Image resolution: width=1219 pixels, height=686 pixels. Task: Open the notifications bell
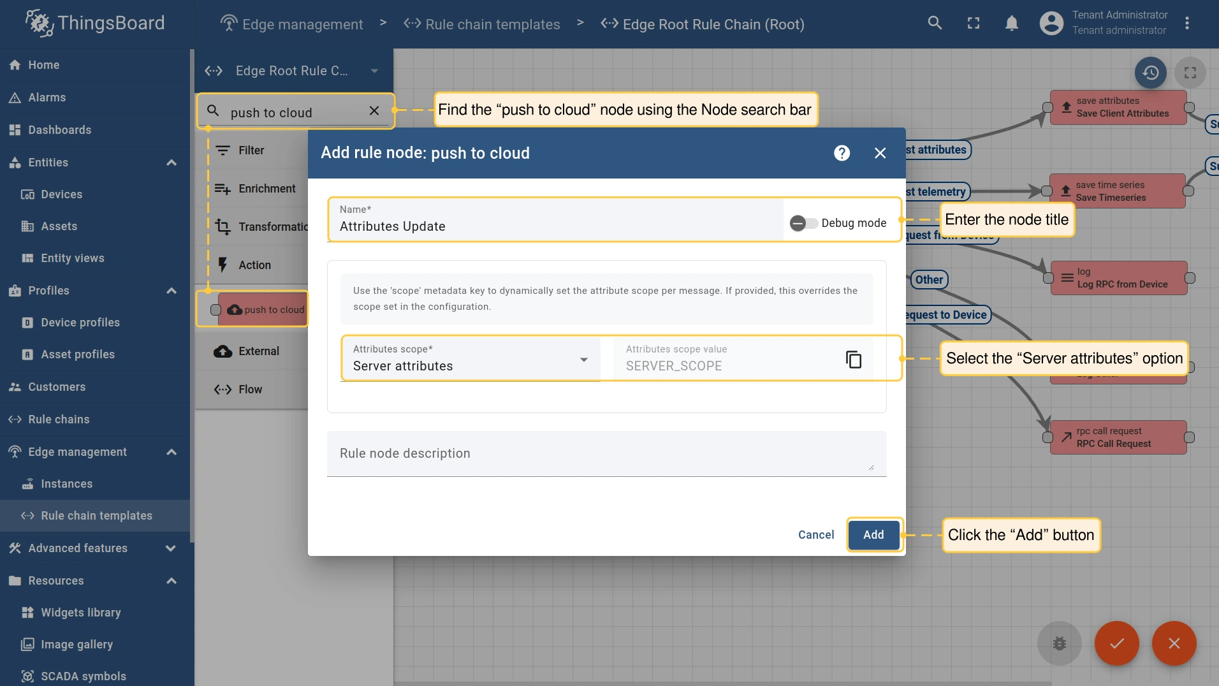[x=1011, y=24]
